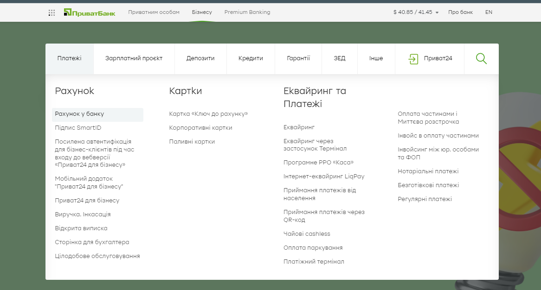Open the apps grid icon
Screen dimensions: 541x290
tap(52, 13)
